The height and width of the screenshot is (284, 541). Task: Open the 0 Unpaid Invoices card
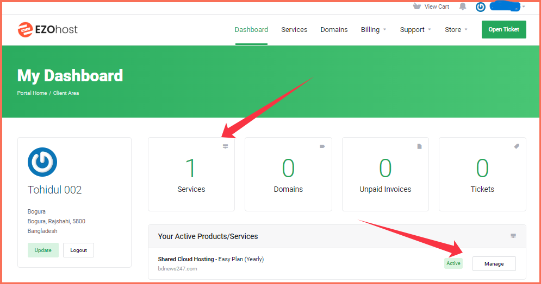tap(385, 175)
